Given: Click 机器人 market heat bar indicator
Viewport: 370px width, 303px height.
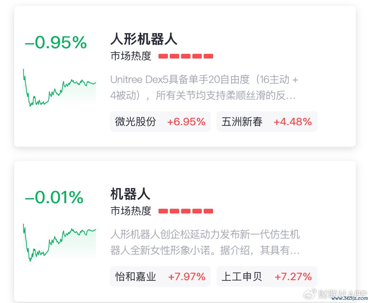Looking at the screenshot, I should tap(186, 211).
